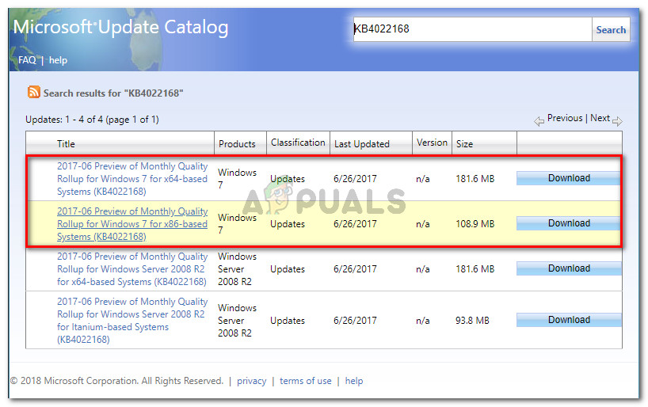Click the Next page arrow icon

click(x=617, y=121)
